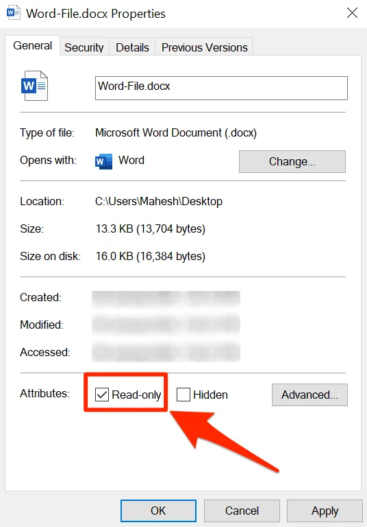
Task: Click the Word app icon beside Opens with
Action: [x=103, y=161]
